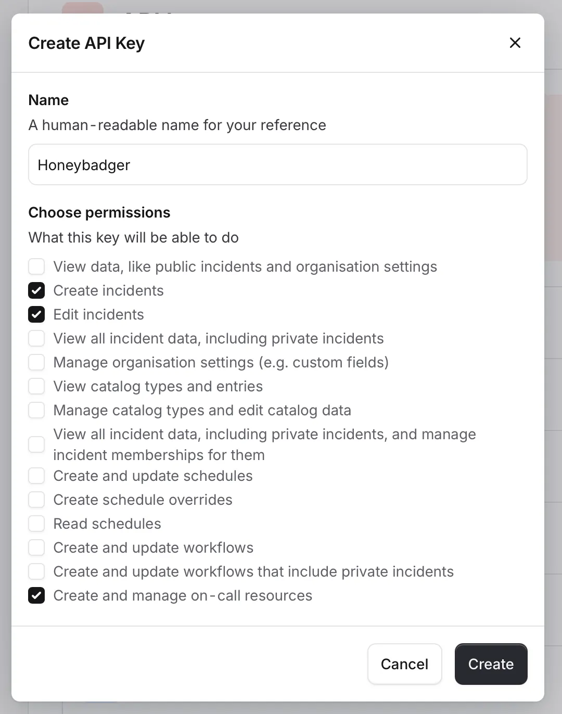This screenshot has width=562, height=714.
Task: Enable the "Read schedules" permission
Action: point(36,524)
